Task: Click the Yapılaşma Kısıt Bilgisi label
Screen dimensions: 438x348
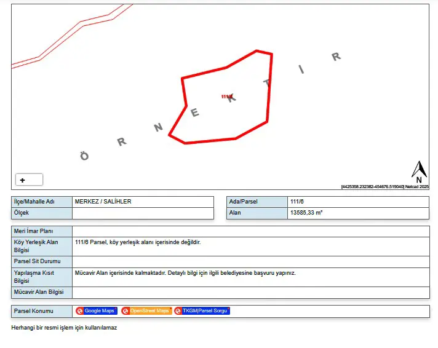Action: coord(34,277)
